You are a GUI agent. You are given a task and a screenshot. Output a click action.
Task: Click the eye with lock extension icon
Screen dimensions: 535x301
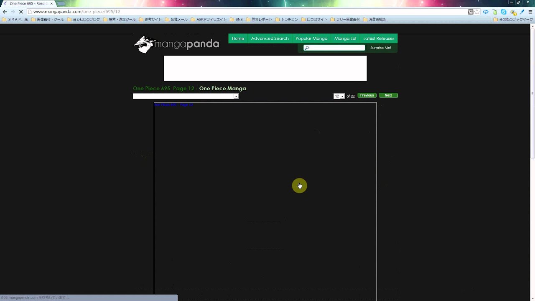pos(513,12)
